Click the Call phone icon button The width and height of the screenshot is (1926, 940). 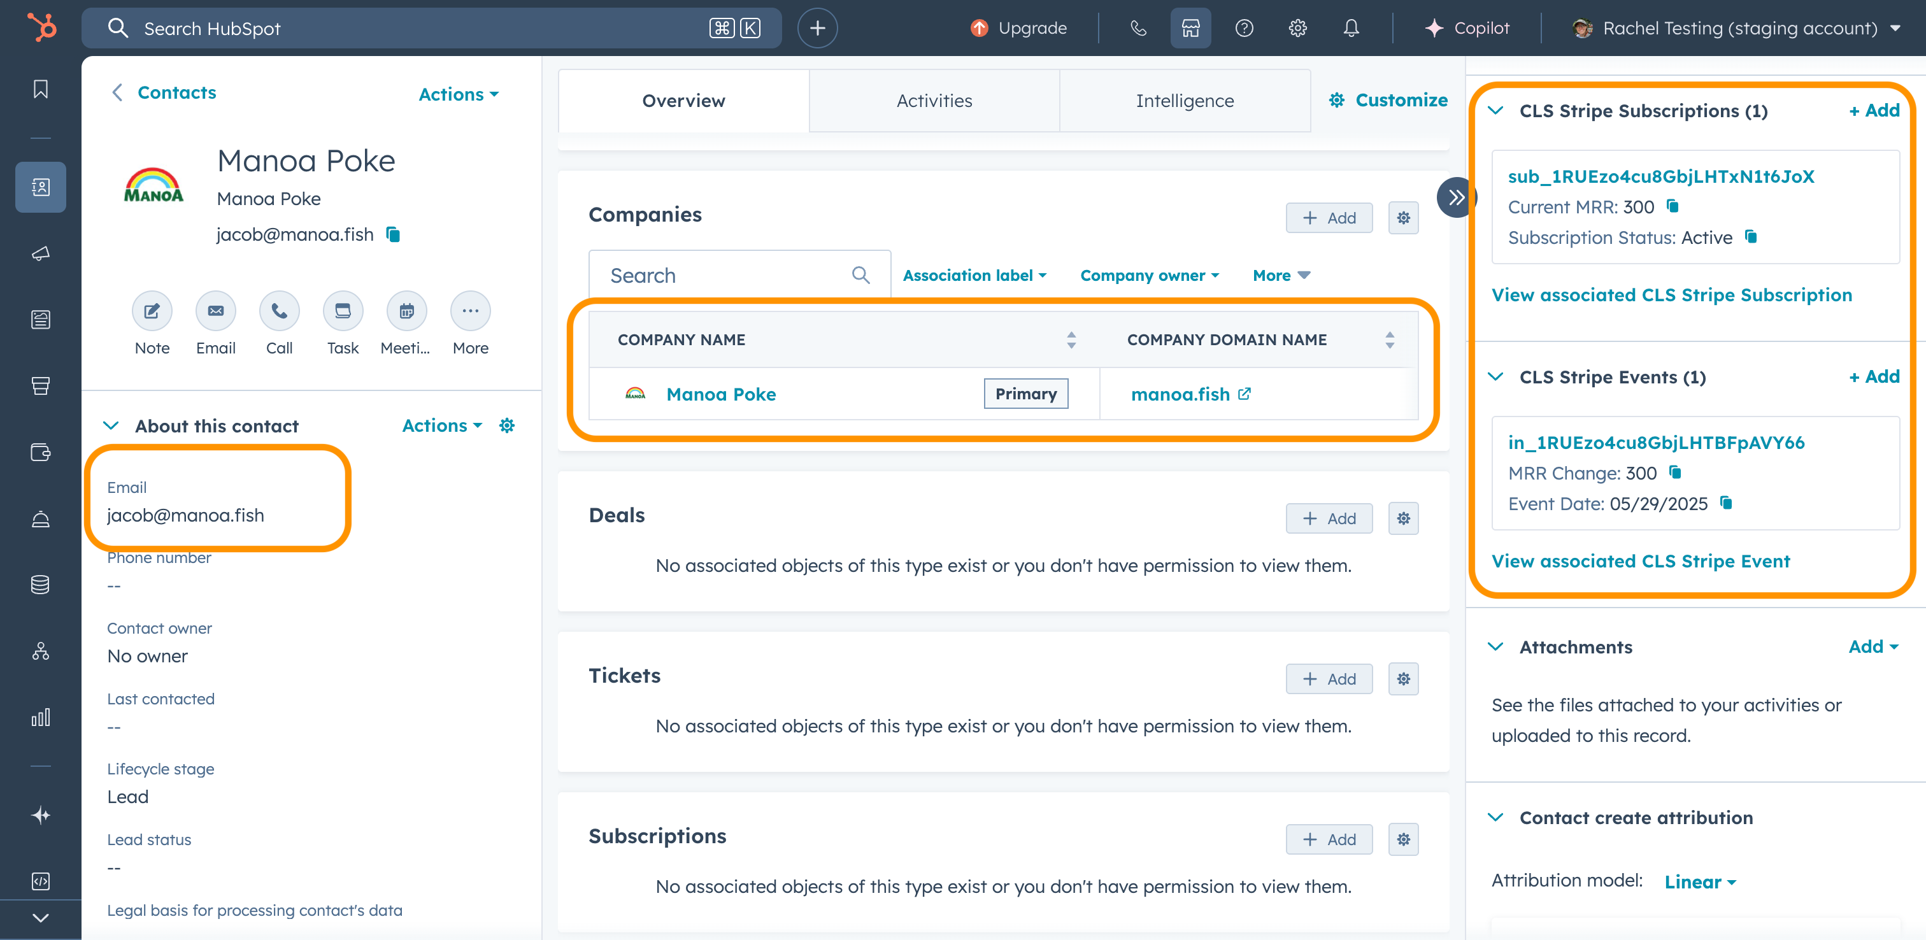pyautogui.click(x=279, y=311)
